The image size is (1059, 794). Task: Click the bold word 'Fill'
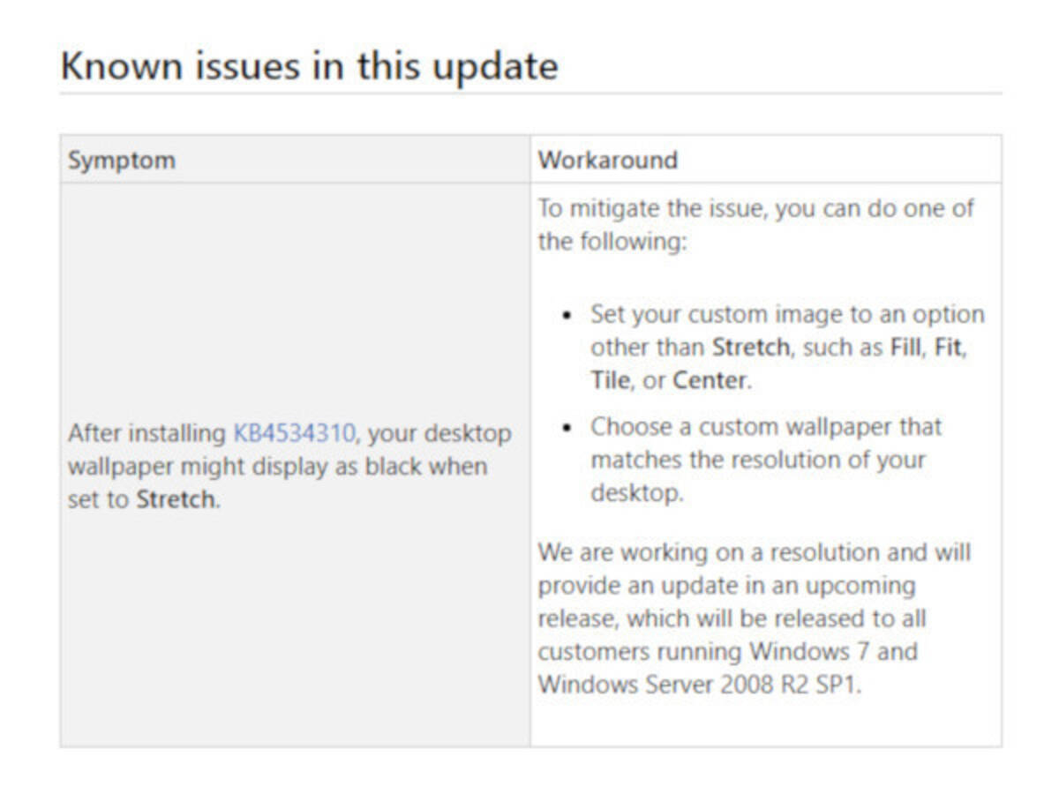point(905,347)
